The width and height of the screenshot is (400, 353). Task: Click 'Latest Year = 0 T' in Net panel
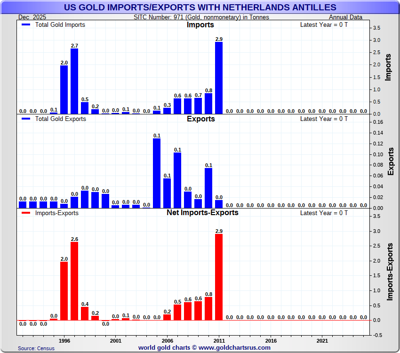click(x=324, y=213)
